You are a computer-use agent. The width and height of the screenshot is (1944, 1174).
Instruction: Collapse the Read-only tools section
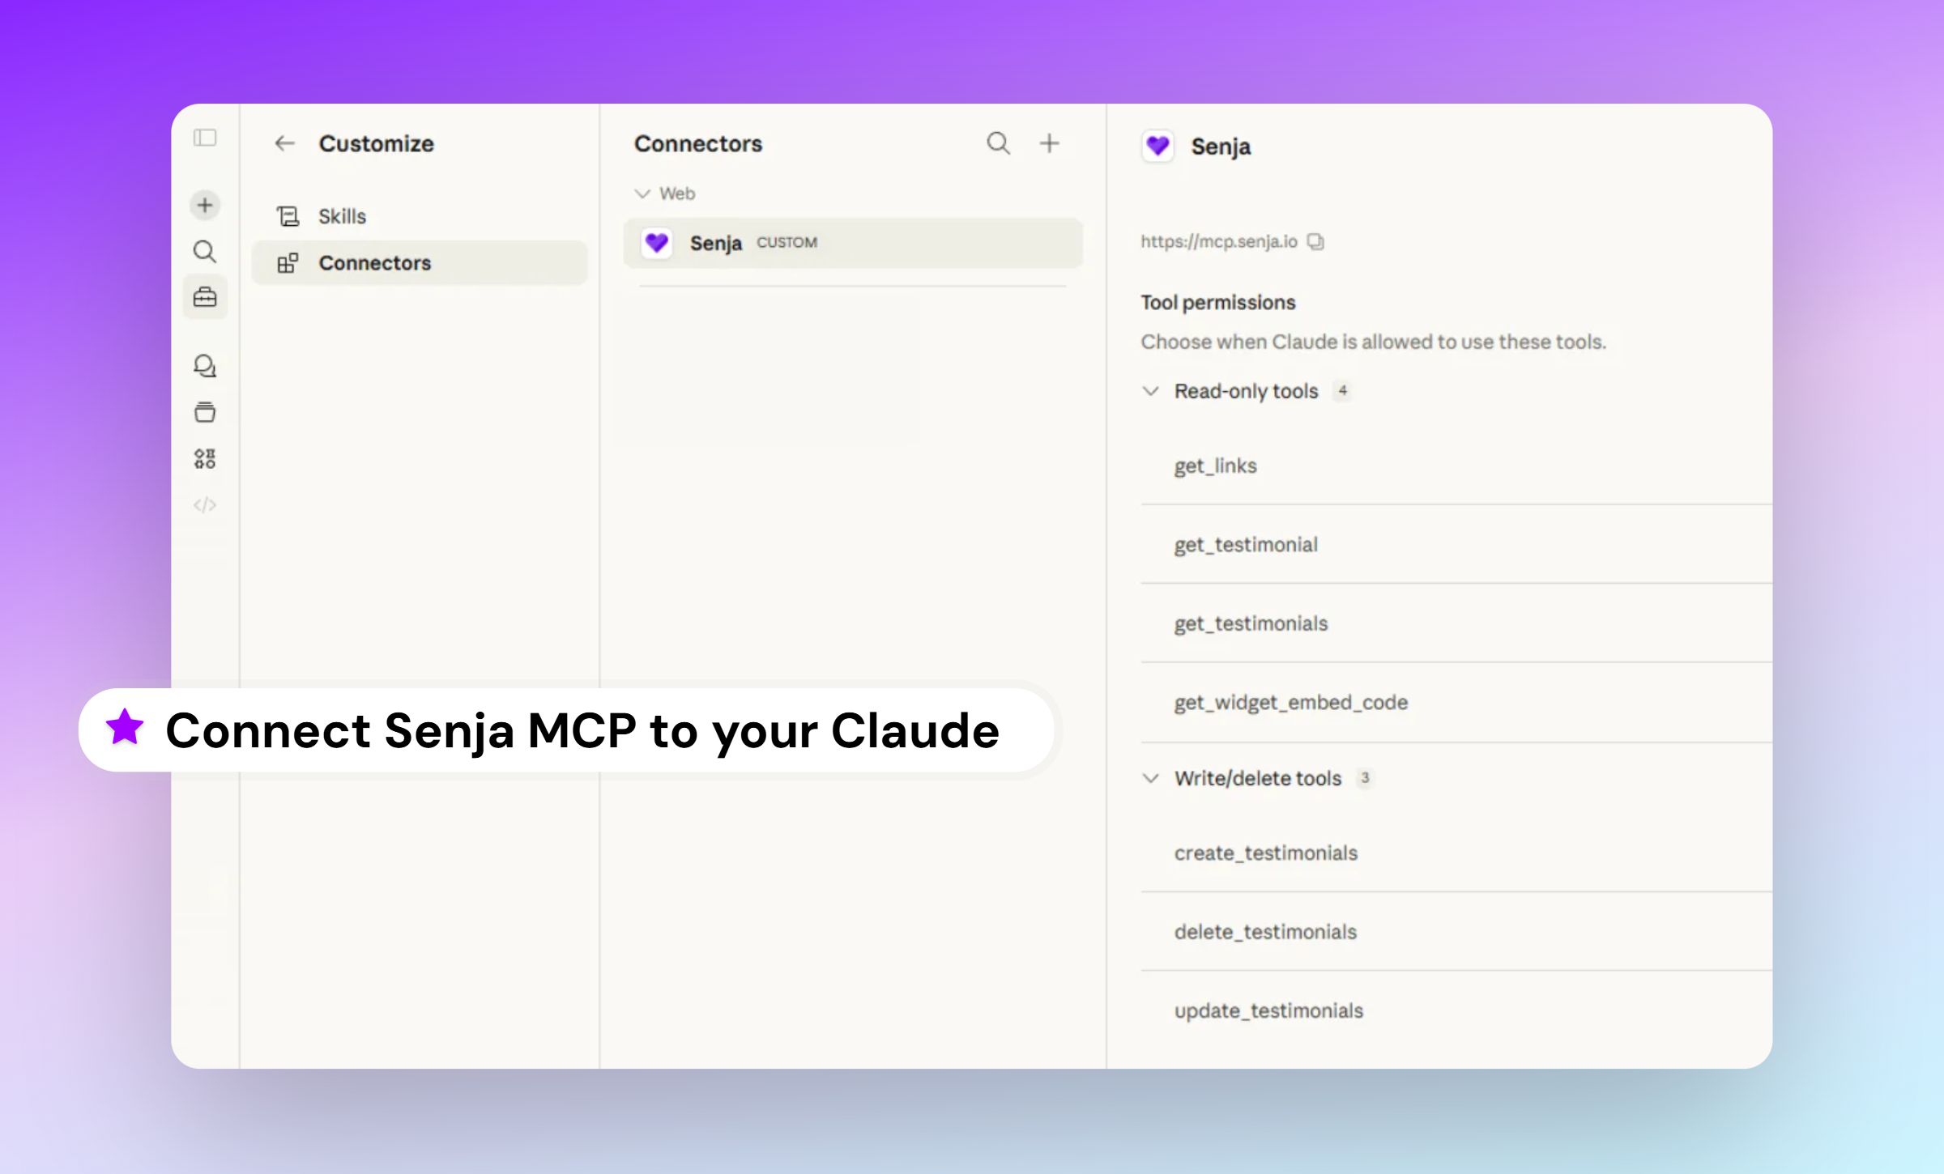click(x=1150, y=391)
